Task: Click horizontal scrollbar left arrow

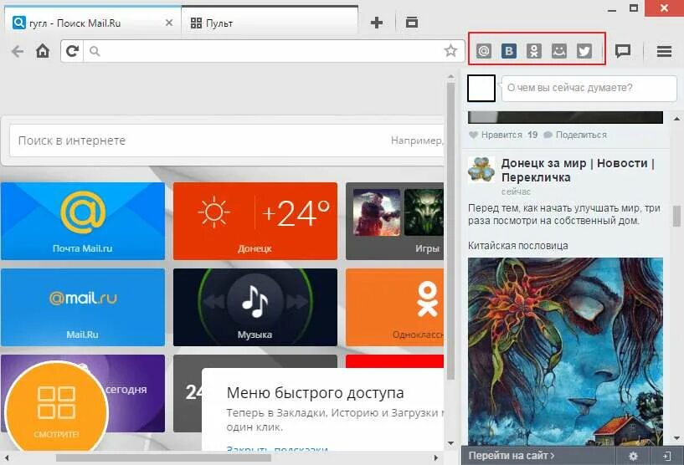Action: click(x=7, y=458)
